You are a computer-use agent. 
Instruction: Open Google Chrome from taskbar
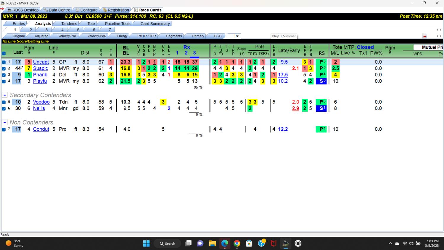click(x=237, y=243)
